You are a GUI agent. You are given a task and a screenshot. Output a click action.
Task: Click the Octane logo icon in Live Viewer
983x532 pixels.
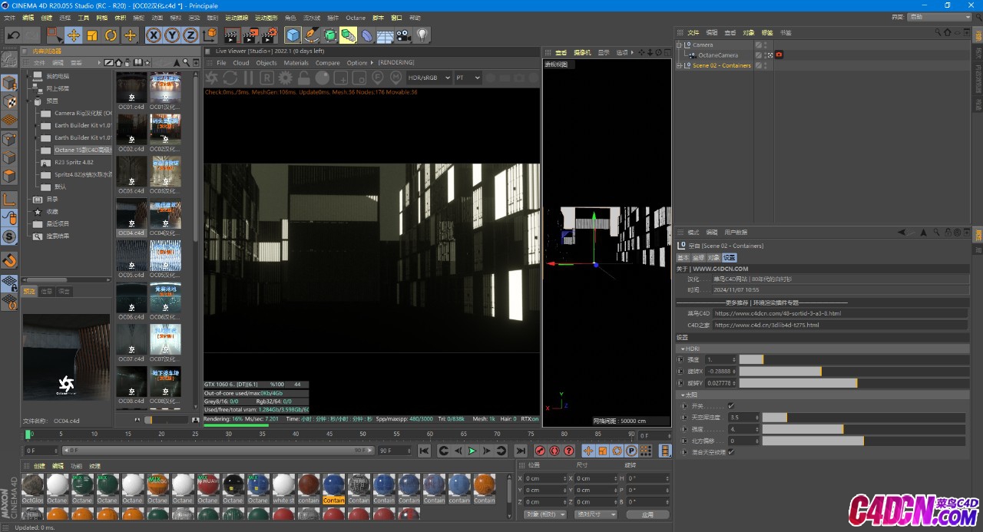pos(211,78)
